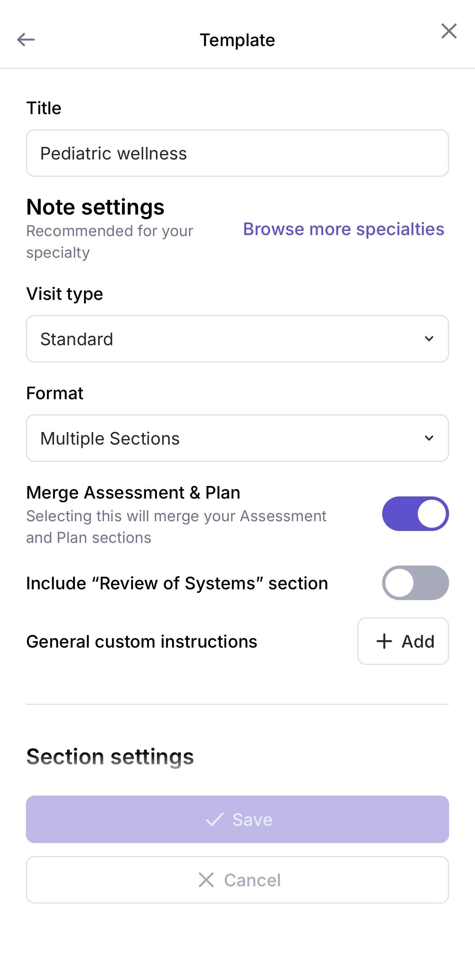Open the Format Multiple Sections dropdown

coord(237,438)
